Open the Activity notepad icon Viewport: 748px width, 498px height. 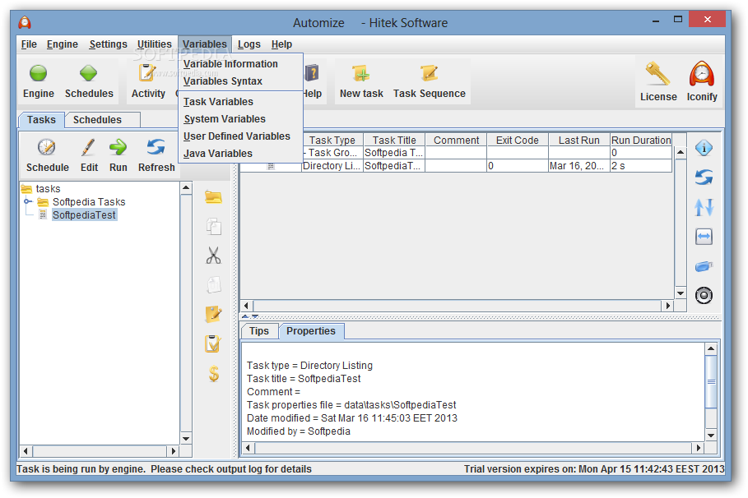pos(147,73)
